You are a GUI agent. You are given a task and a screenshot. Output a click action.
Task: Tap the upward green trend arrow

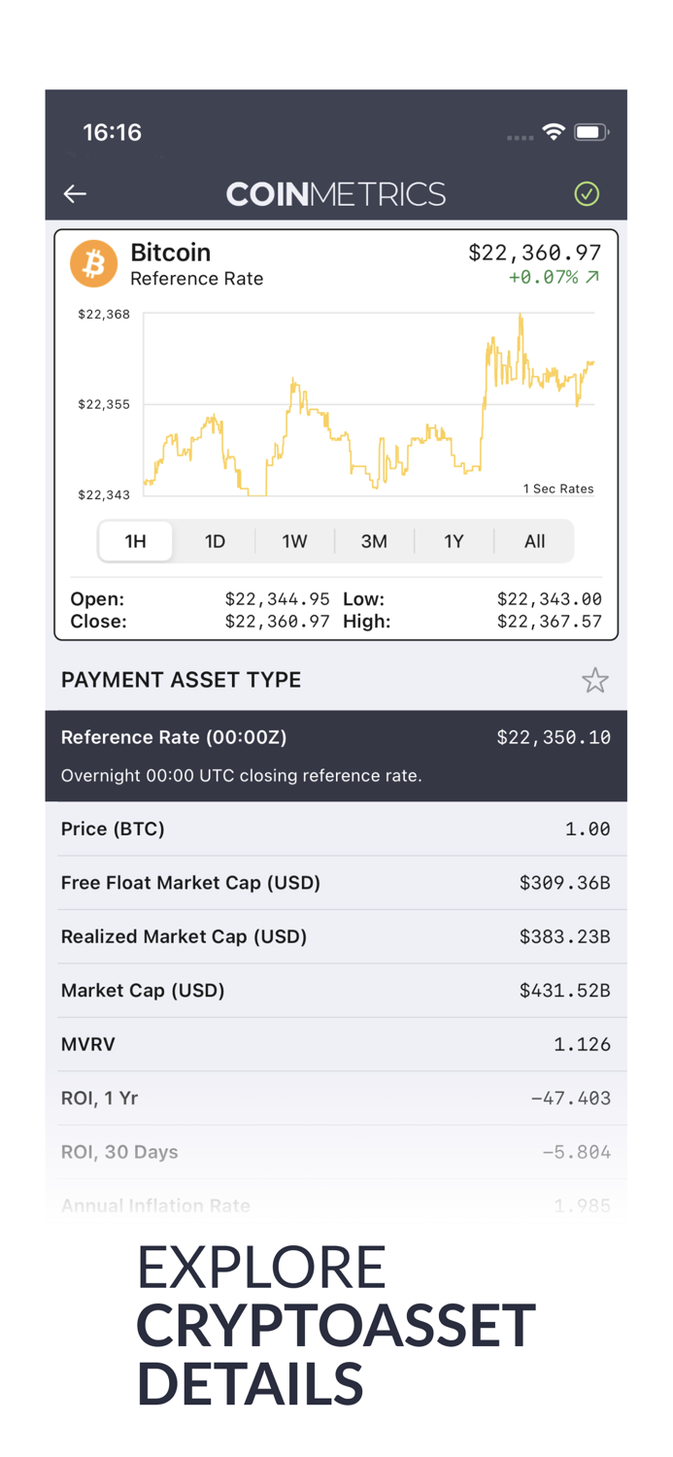pyautogui.click(x=595, y=277)
